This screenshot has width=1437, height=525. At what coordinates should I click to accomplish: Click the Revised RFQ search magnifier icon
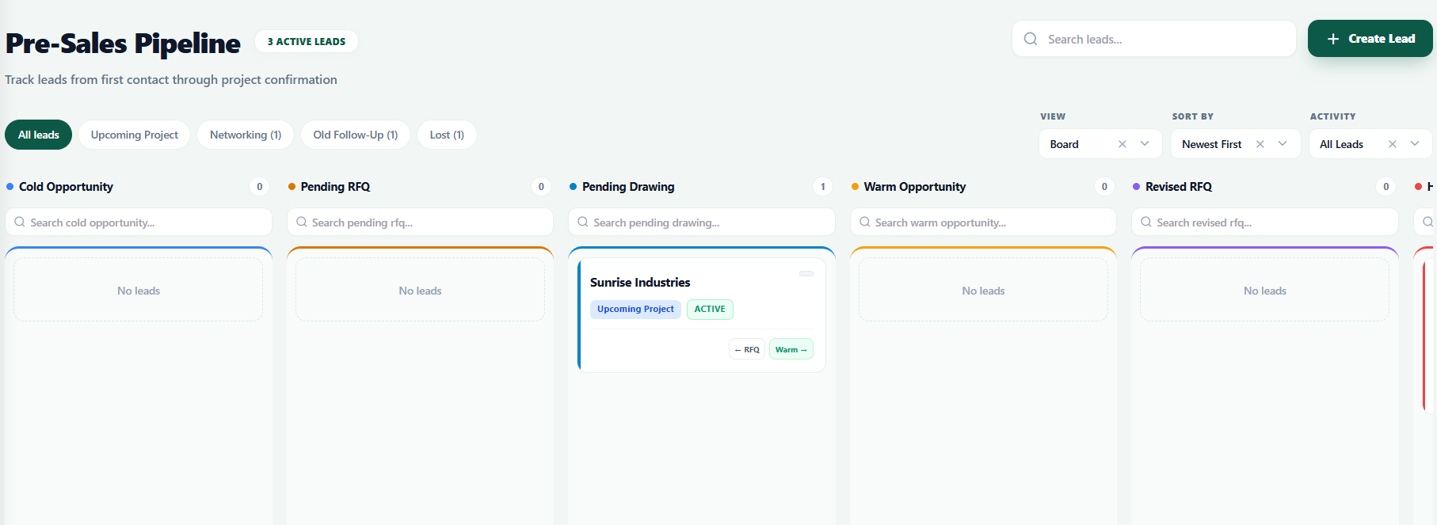coord(1146,223)
